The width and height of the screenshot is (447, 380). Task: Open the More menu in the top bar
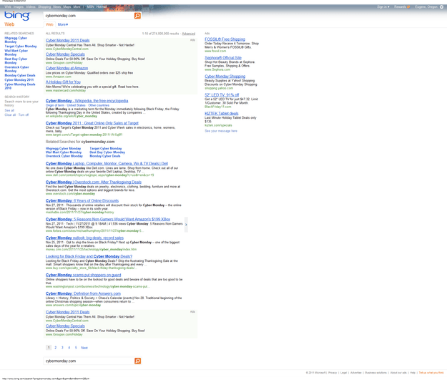tap(77, 7)
